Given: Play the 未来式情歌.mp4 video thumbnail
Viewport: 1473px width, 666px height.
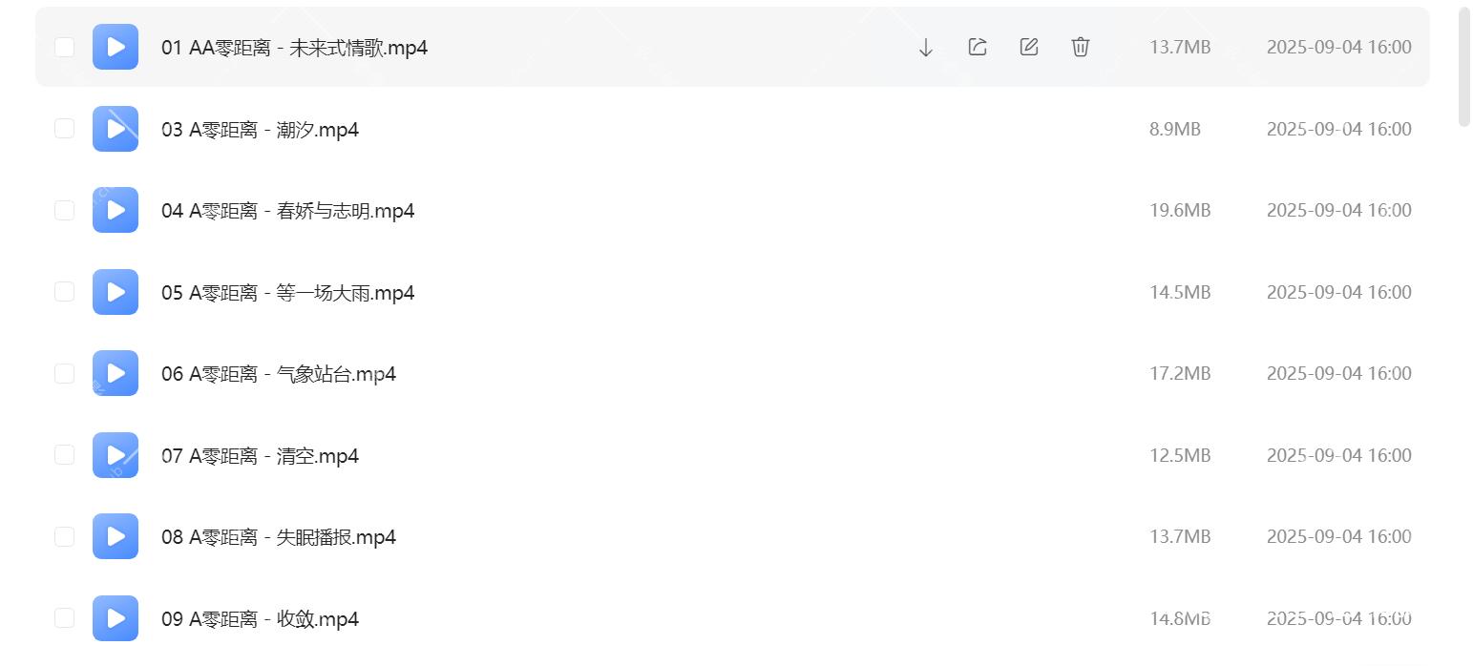Looking at the screenshot, I should click(115, 46).
